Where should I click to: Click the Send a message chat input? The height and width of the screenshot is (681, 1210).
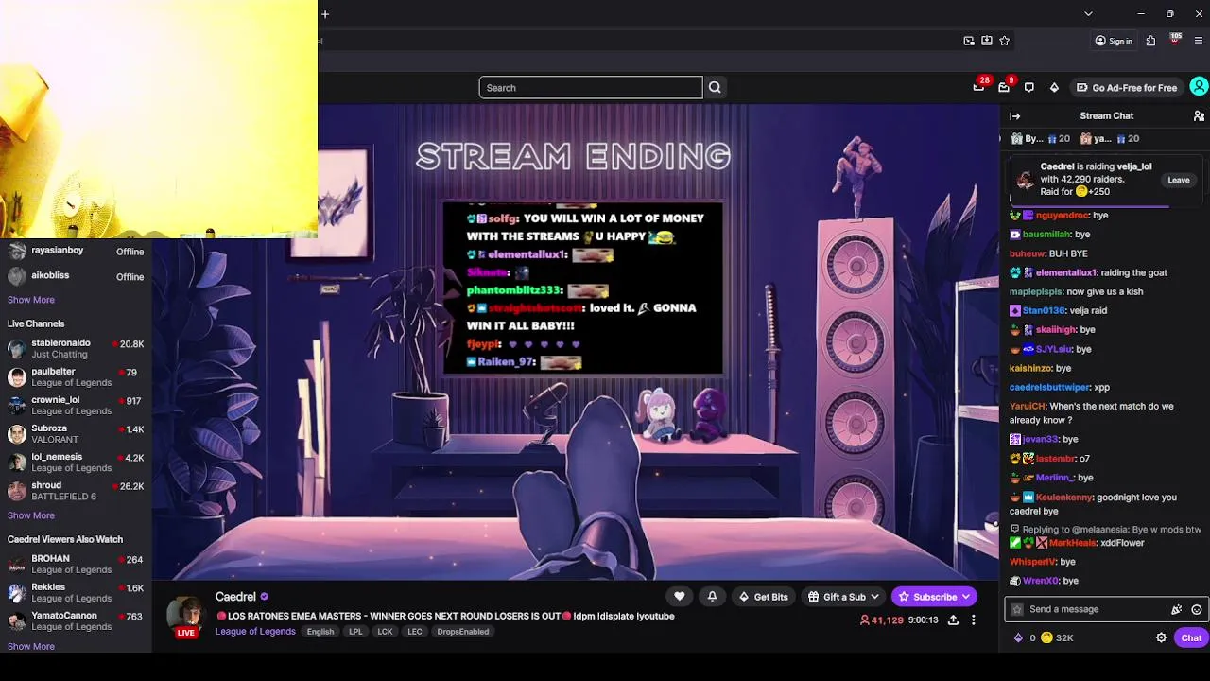[1096, 610]
